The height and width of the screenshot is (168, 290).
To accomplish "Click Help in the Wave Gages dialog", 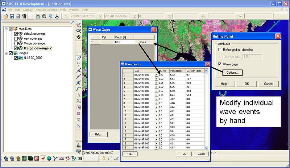I will [99, 134].
